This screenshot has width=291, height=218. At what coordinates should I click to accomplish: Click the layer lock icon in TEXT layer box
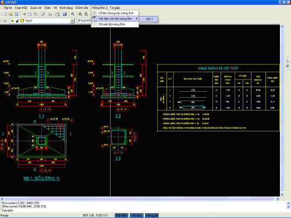click(17, 21)
